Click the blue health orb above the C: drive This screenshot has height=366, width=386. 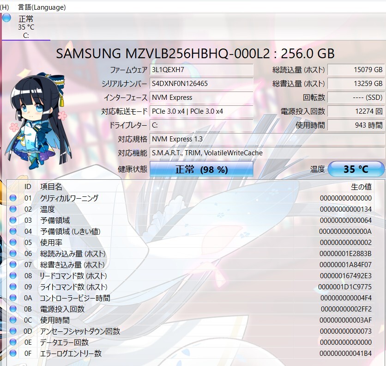[6, 18]
